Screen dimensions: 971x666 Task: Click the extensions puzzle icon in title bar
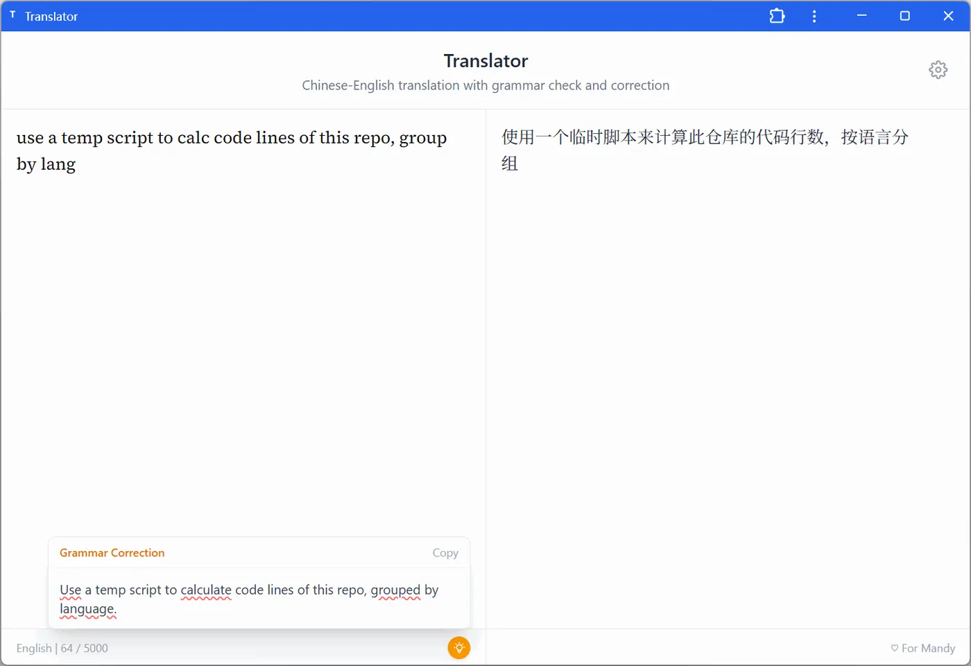pos(777,16)
